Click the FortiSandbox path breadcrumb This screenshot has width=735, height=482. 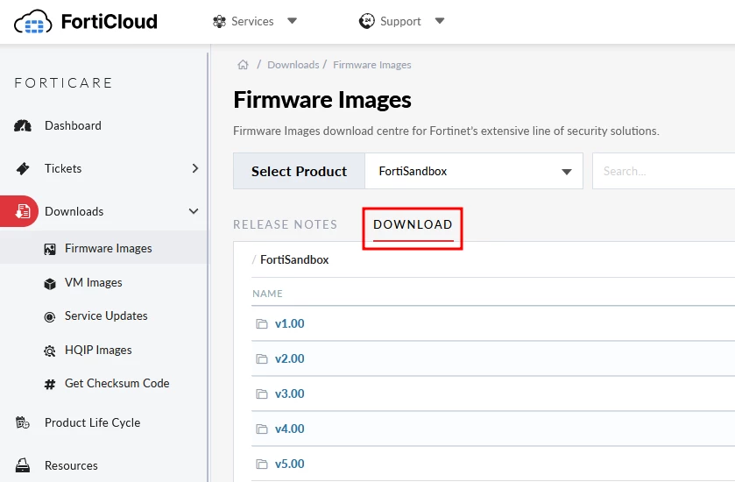(294, 259)
